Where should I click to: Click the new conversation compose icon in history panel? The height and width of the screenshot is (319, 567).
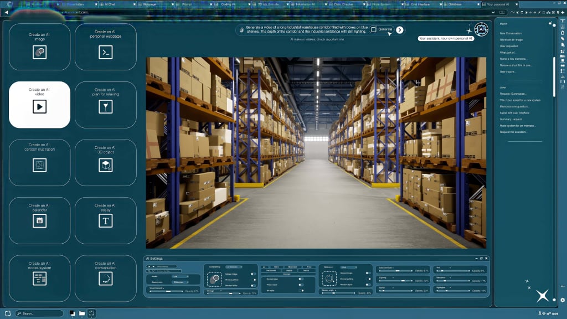(550, 23)
